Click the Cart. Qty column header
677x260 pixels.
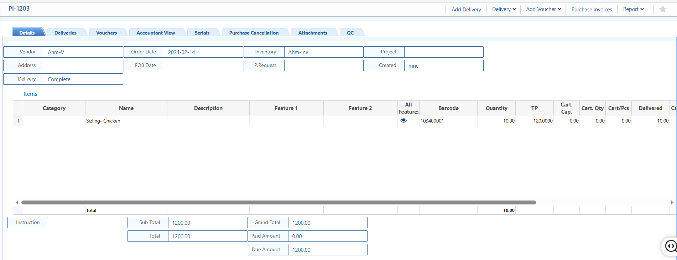[x=593, y=108]
